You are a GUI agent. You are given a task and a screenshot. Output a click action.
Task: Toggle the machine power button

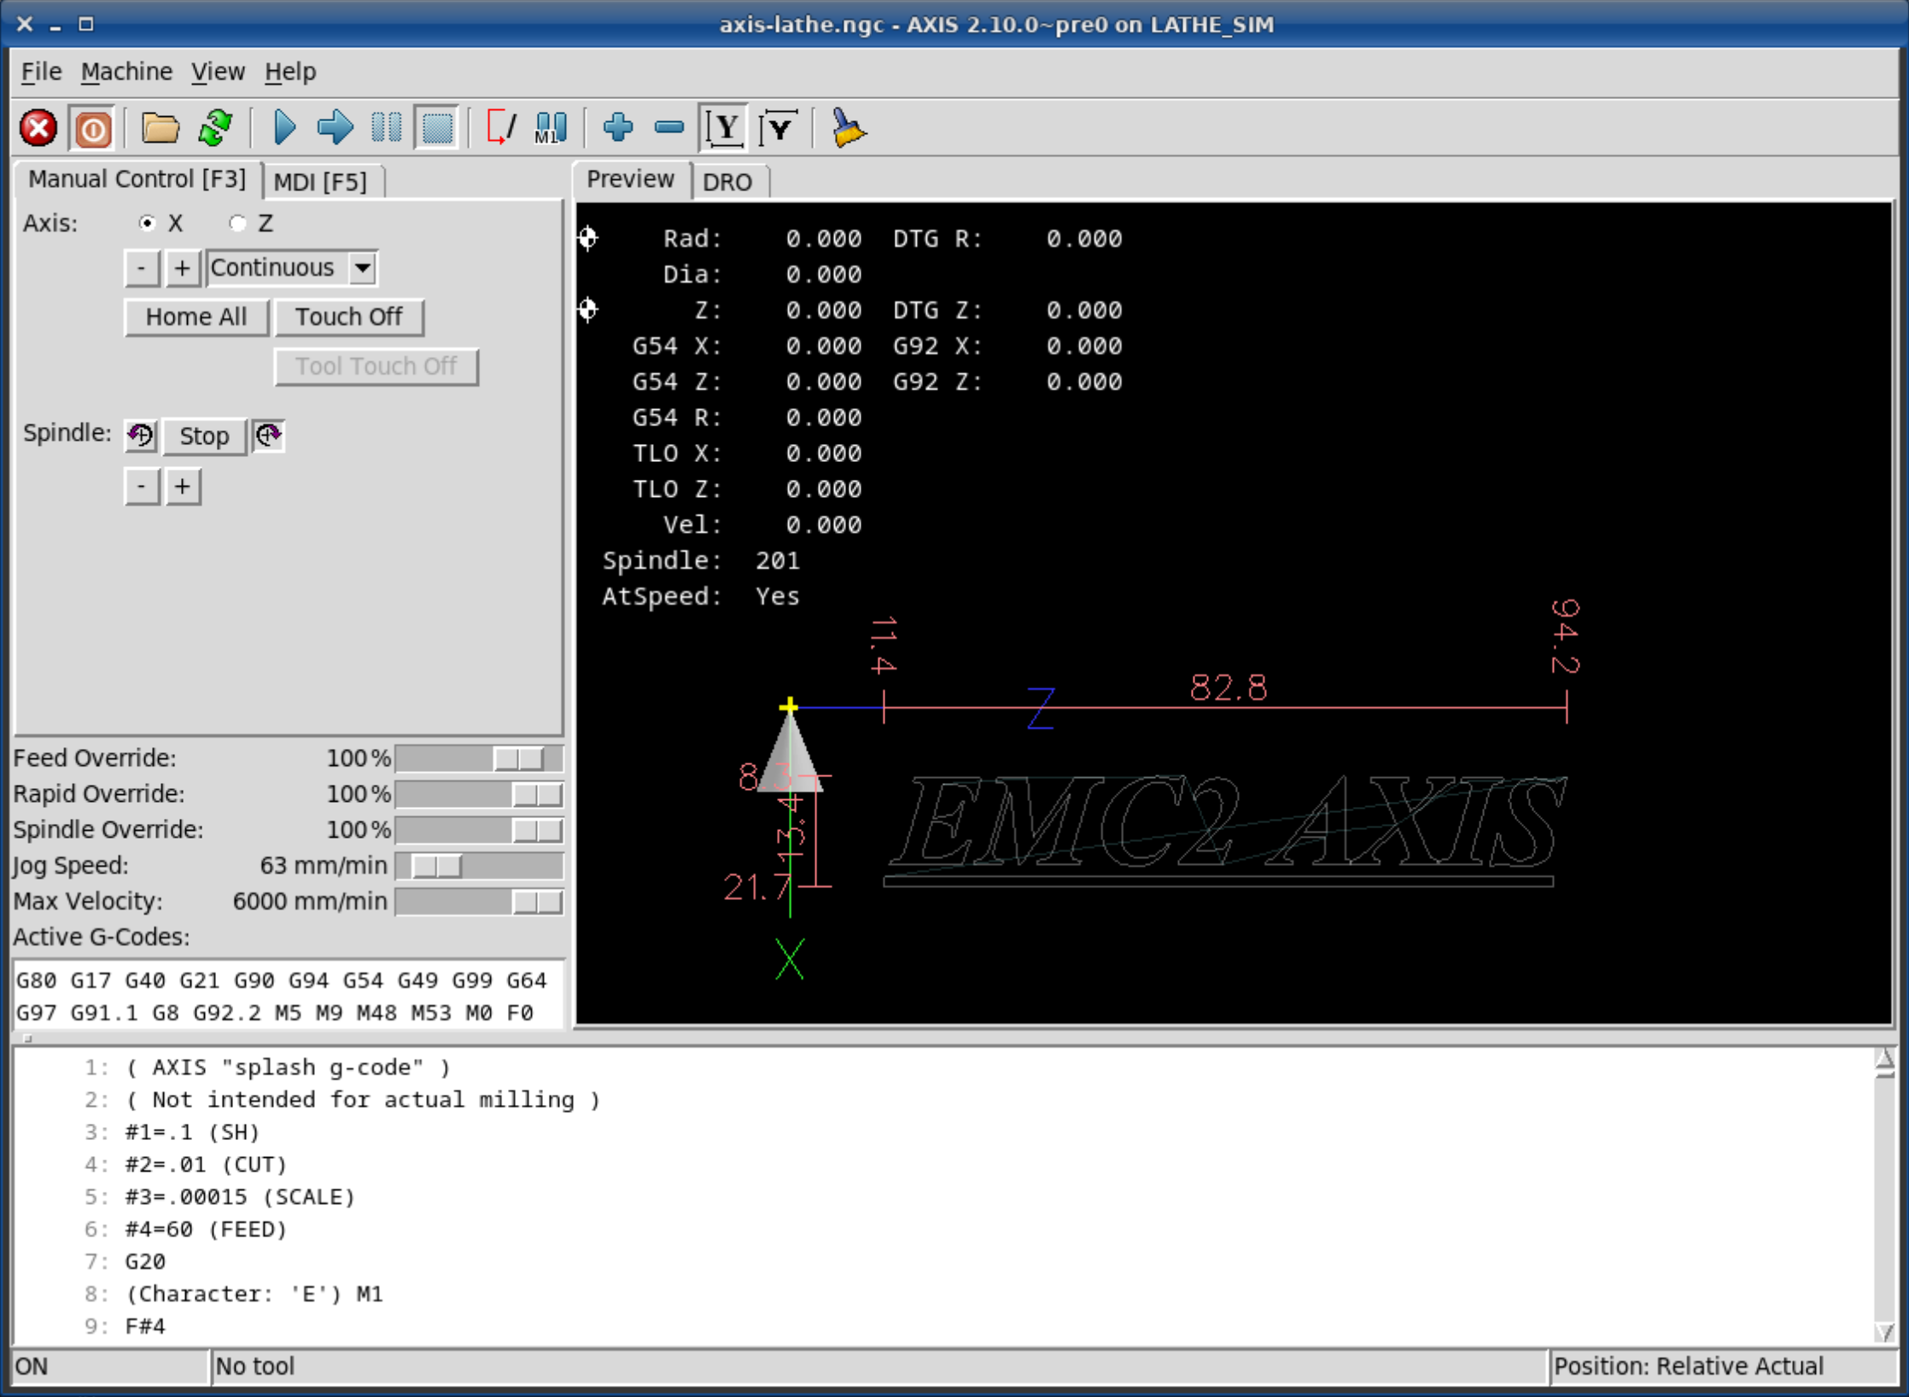(92, 128)
